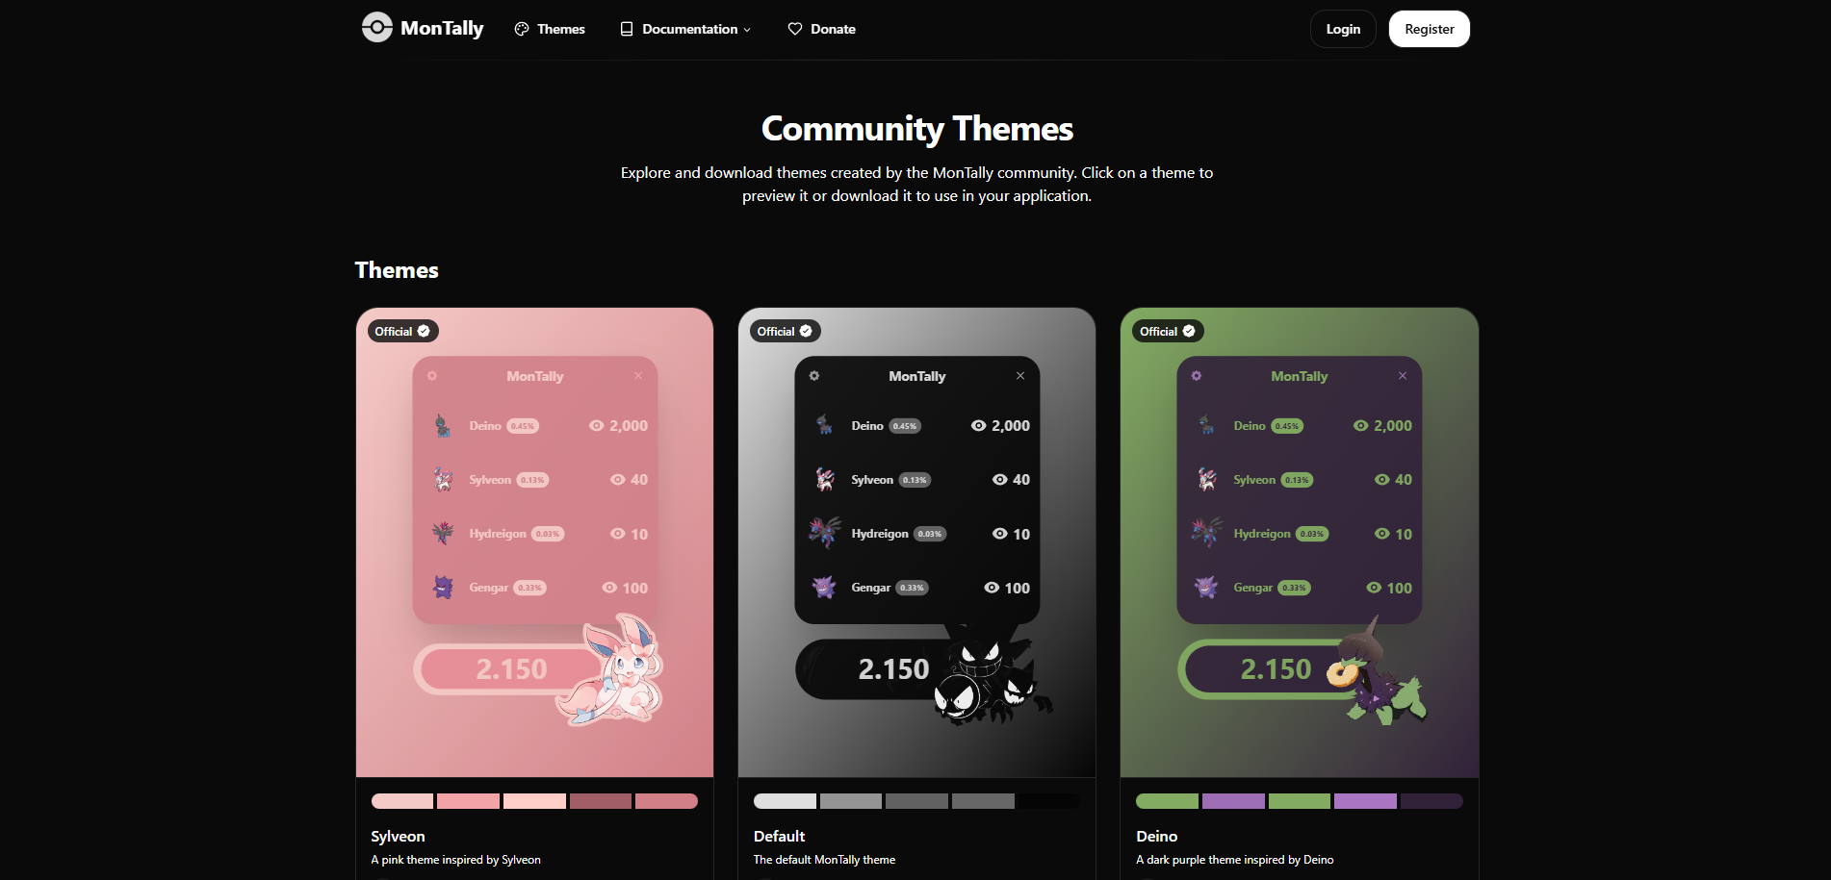Click 0.03% badge in Deino preview
The image size is (1831, 880).
pos(1312,534)
